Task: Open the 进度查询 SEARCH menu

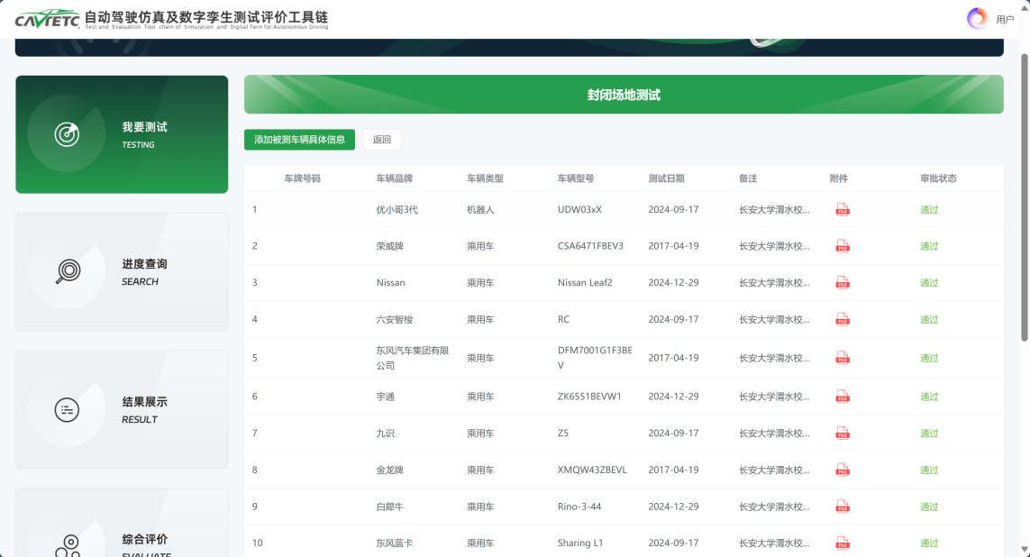Action: [122, 272]
